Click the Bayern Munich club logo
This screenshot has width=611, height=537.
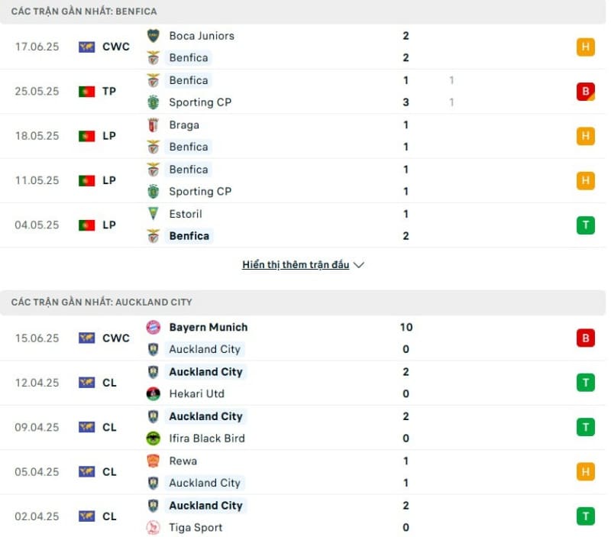point(154,327)
